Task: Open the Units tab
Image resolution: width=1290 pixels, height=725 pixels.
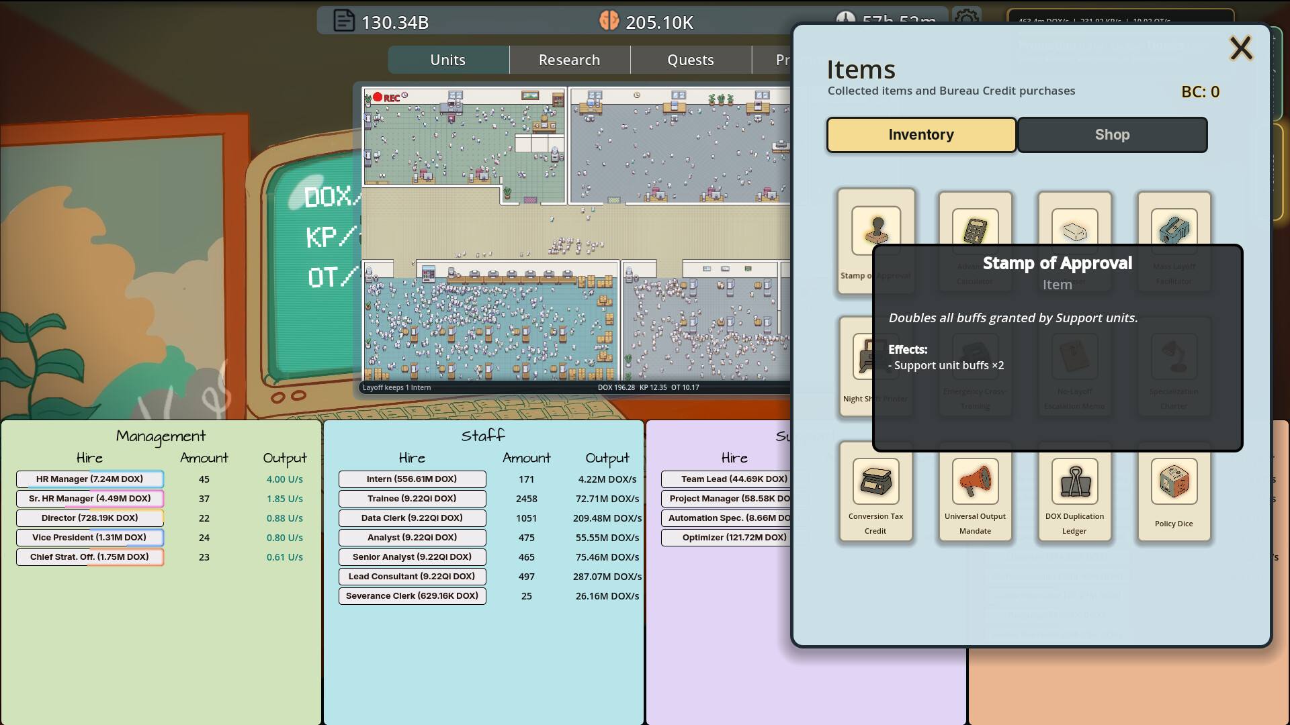Action: (448, 60)
